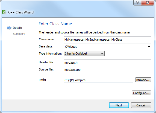Click the C++ Class Wizard title text
156x113 pixels.
pos(21,12)
